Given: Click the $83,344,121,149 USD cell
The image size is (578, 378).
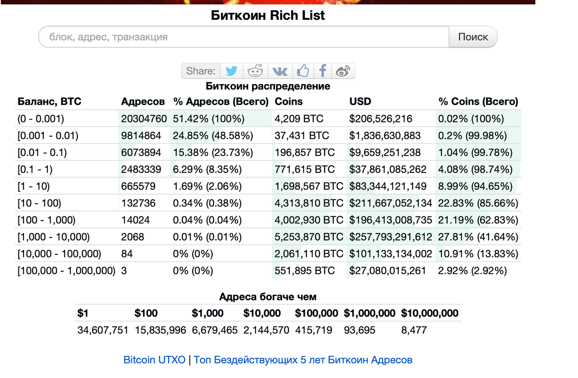Looking at the screenshot, I should [x=388, y=186].
